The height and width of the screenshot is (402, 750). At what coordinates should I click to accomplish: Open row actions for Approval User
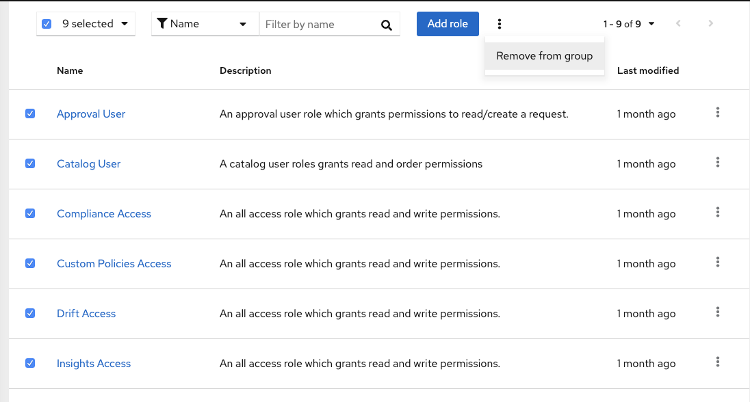(x=717, y=113)
